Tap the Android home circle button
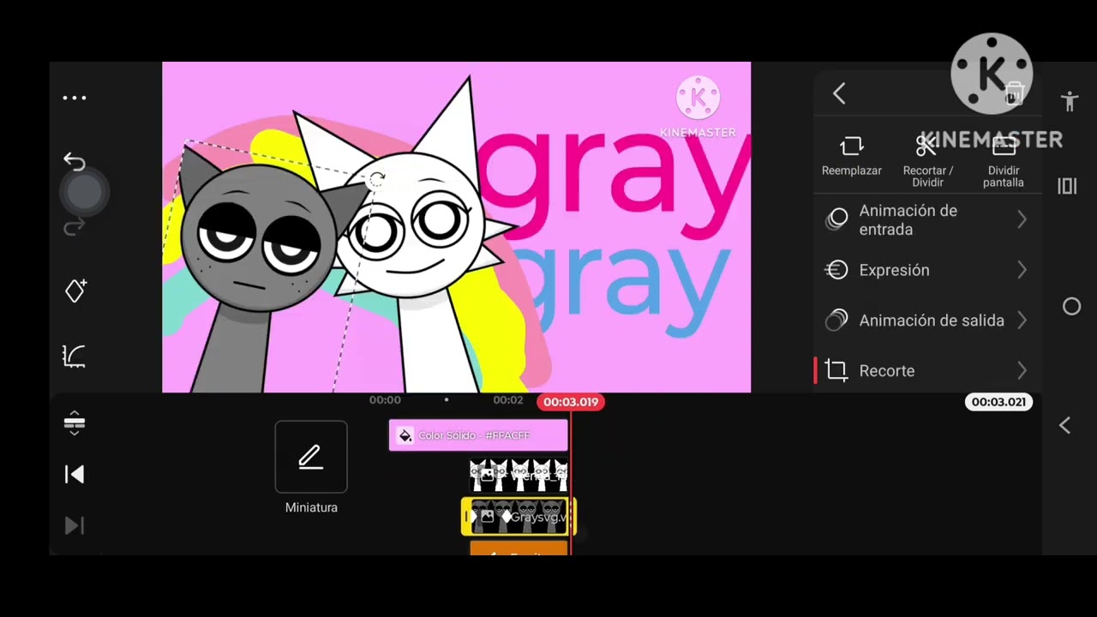 pyautogui.click(x=1071, y=307)
